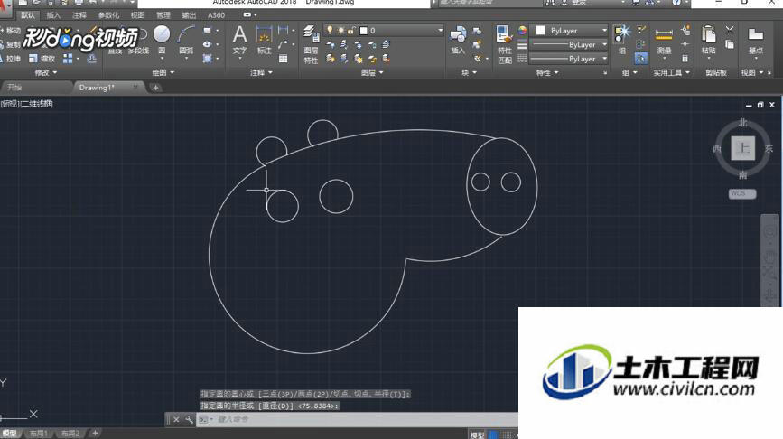Click the lineweight icon in Properties panel
Viewport: 783px width, 439px height.
pyautogui.click(x=522, y=44)
